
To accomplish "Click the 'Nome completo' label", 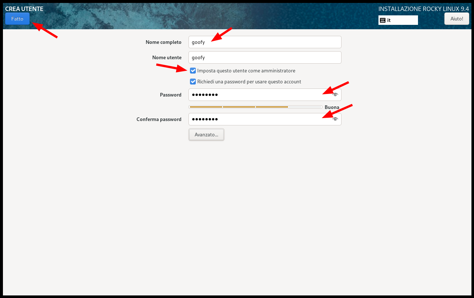I will point(164,42).
